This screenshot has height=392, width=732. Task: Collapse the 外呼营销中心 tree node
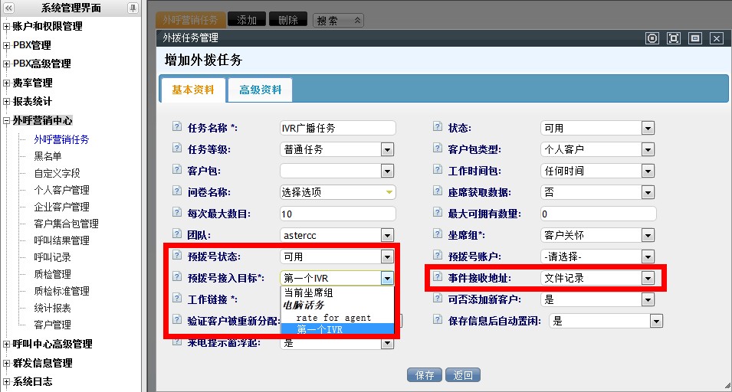coord(7,121)
